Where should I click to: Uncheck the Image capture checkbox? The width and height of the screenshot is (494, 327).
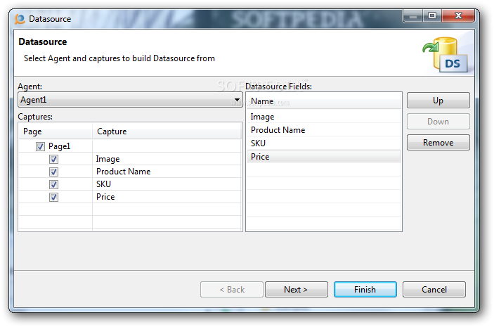(53, 159)
